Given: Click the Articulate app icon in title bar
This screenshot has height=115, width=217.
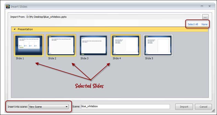Looking at the screenshot, I should (x=8, y=7).
